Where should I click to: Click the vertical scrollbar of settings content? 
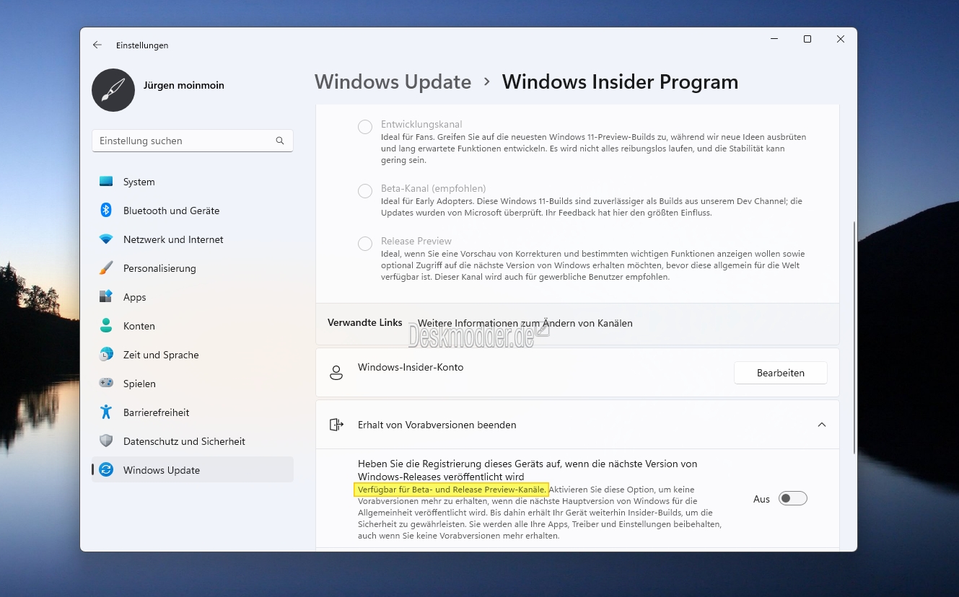click(x=854, y=337)
